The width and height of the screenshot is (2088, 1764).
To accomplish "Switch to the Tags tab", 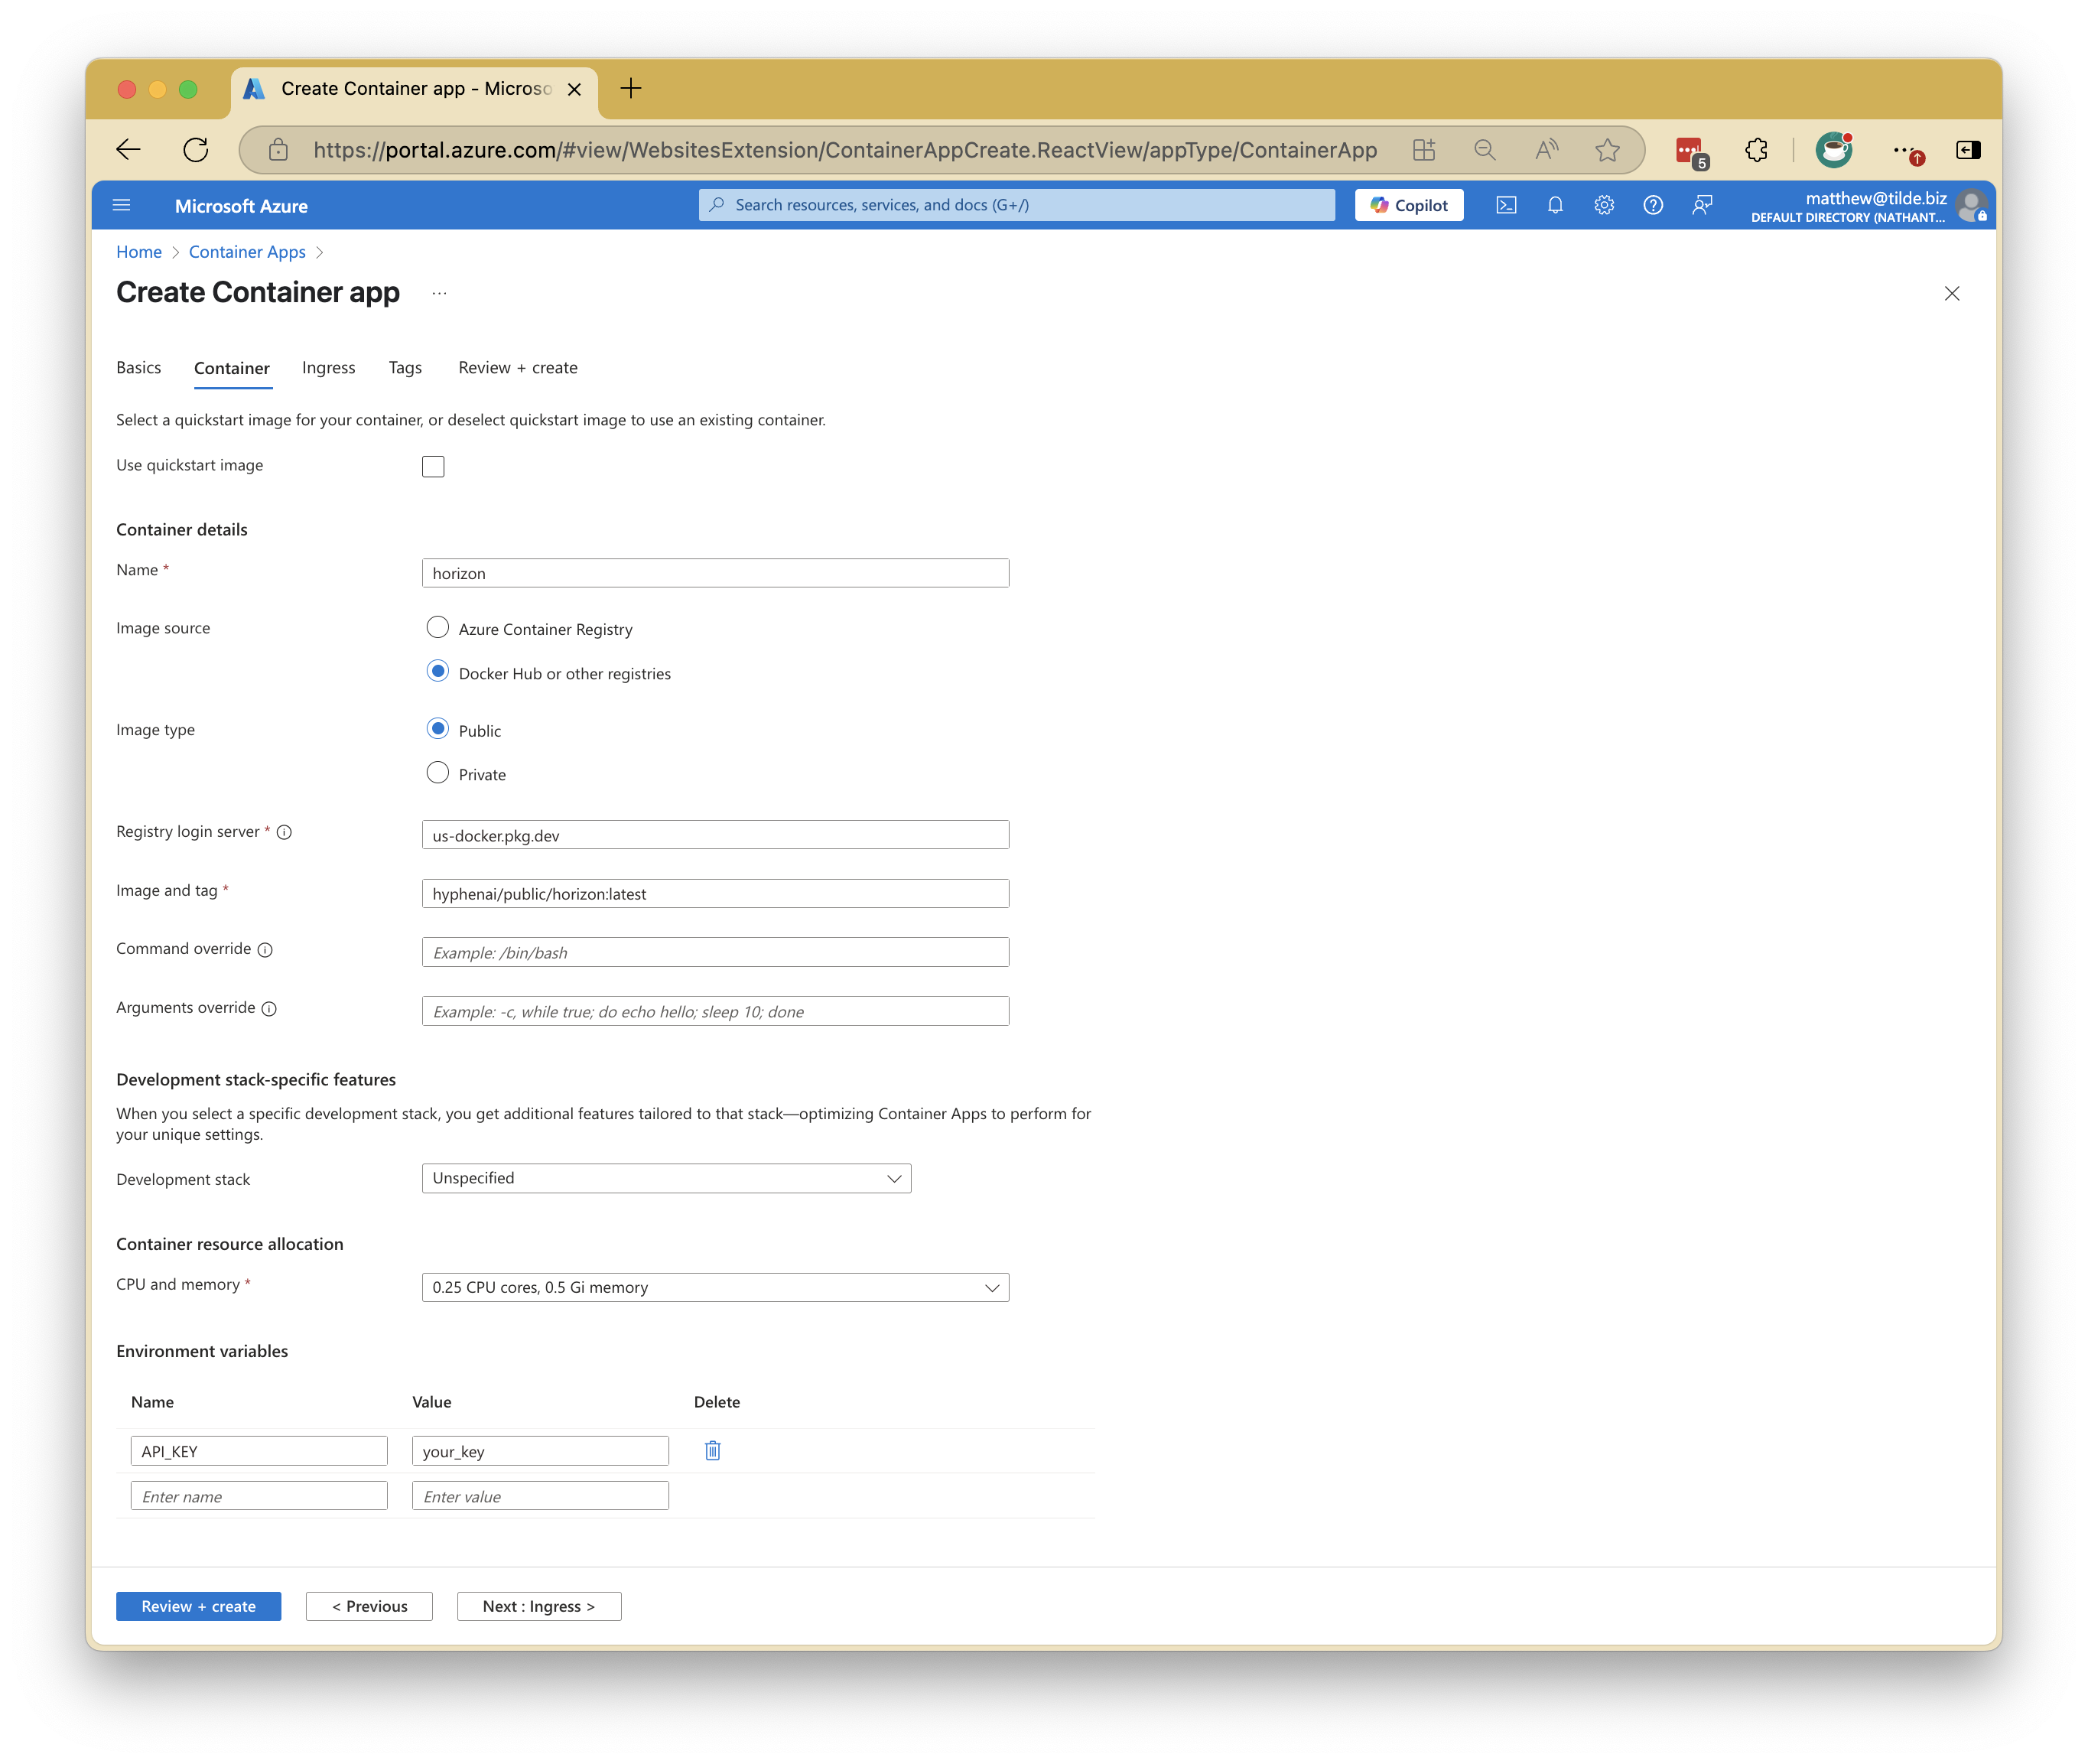I will click(x=405, y=367).
